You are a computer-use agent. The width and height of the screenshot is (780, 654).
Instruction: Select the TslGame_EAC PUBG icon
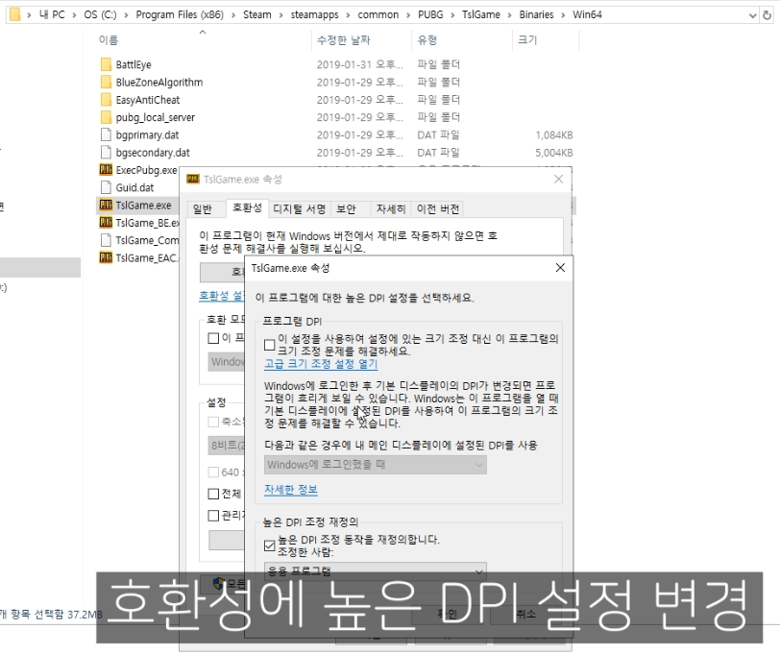click(106, 257)
